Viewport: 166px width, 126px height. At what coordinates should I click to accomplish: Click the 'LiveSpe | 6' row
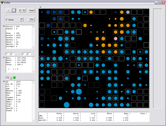[x=12, y=46]
